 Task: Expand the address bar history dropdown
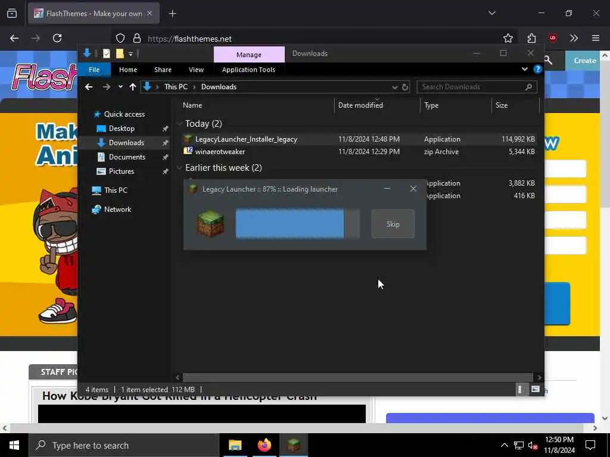pyautogui.click(x=395, y=87)
